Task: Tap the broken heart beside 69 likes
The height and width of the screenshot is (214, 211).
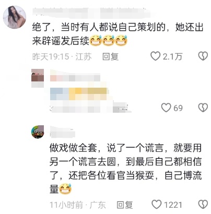Action: point(203,108)
